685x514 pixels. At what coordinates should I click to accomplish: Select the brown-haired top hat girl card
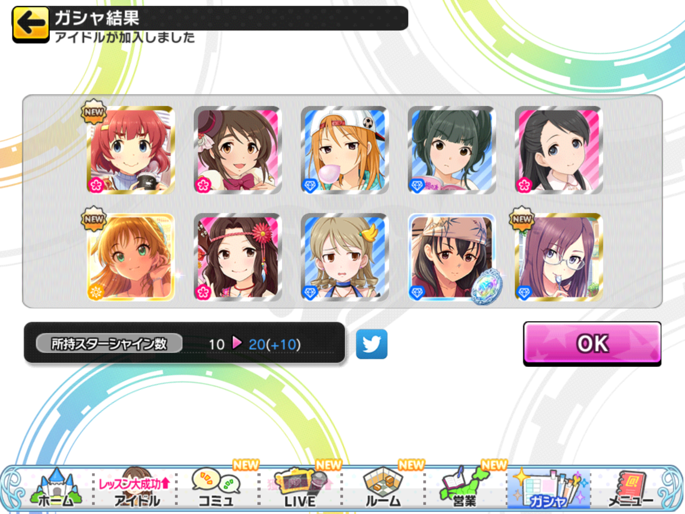coord(237,150)
